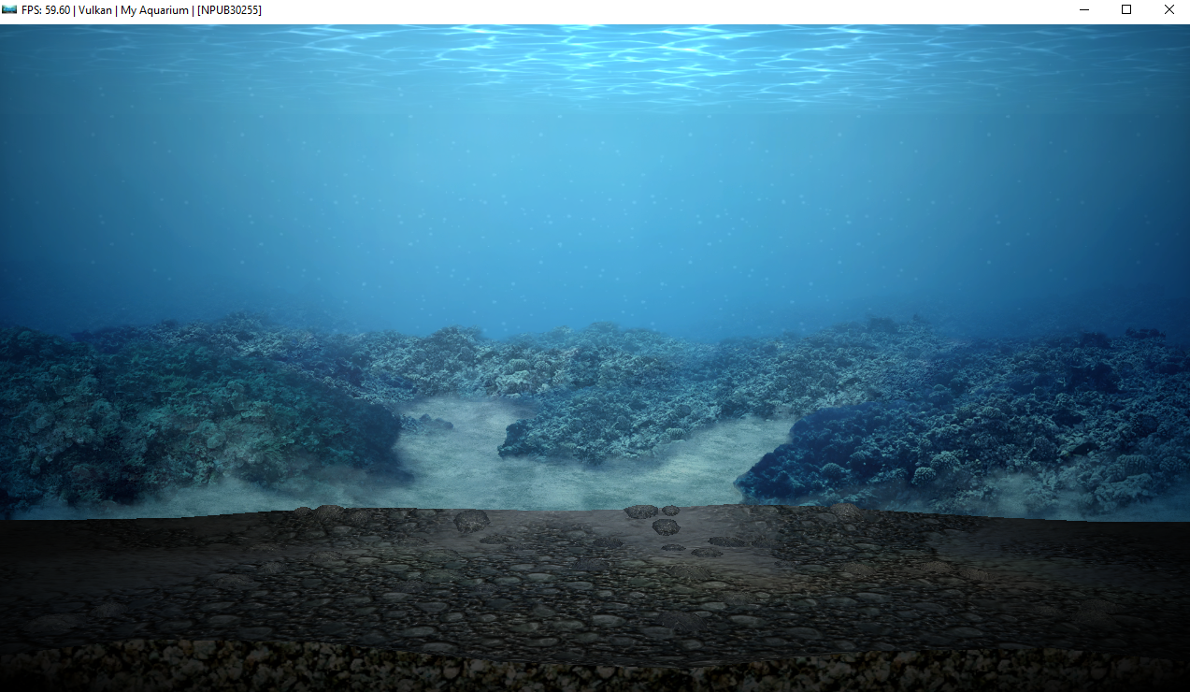Click the large boulder left of ledge center

[470, 520]
